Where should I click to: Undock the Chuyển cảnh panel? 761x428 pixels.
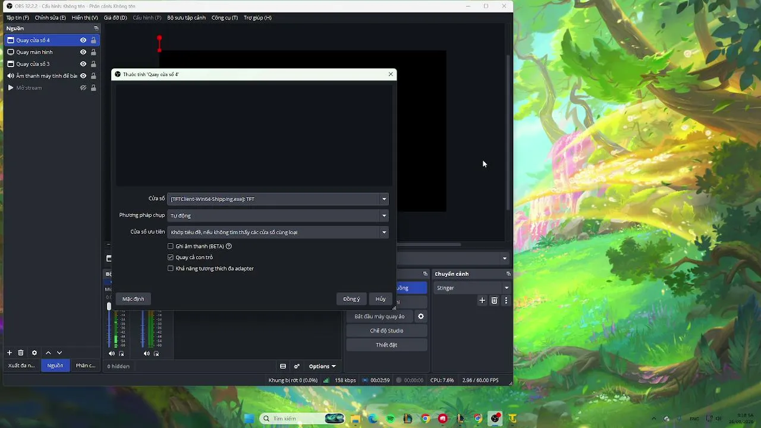tap(508, 274)
